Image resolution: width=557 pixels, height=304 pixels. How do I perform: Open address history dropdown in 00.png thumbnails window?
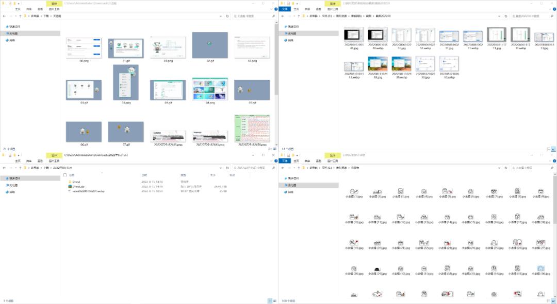[x=221, y=16]
